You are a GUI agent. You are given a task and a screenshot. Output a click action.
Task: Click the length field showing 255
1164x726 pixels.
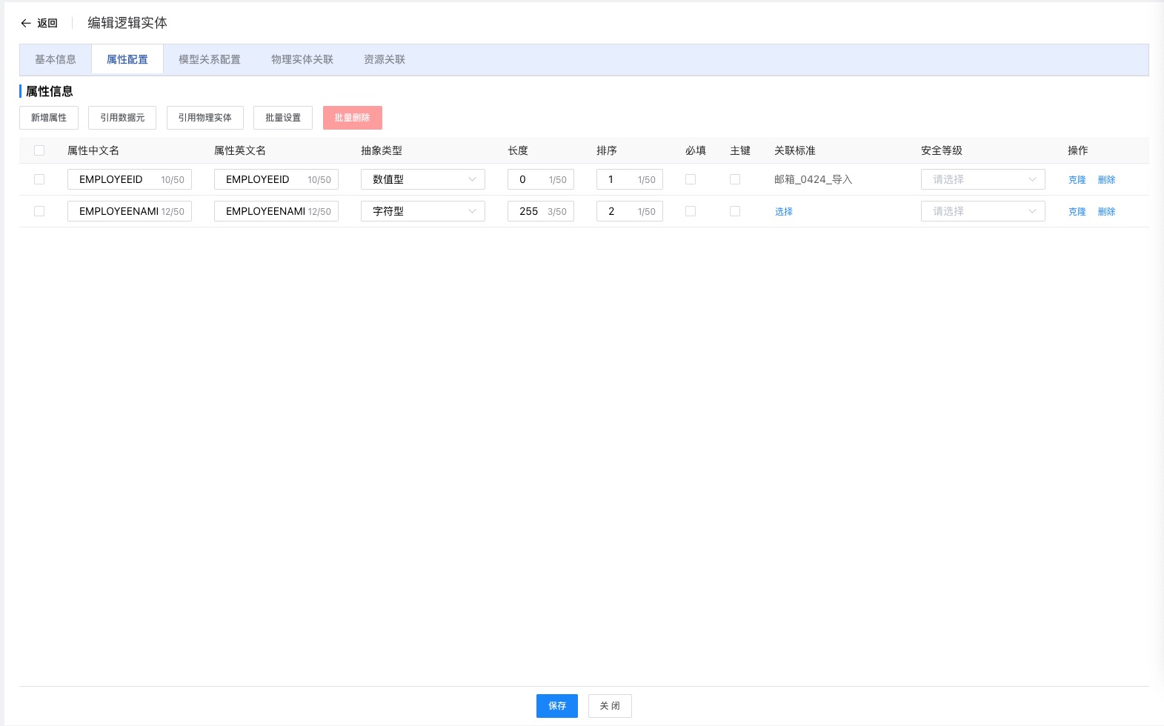541,211
